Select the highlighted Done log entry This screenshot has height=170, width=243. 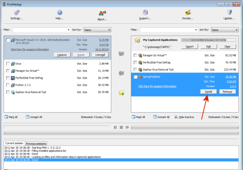pos(121,160)
